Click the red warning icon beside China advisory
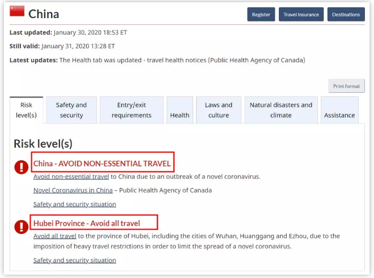 coord(22,166)
